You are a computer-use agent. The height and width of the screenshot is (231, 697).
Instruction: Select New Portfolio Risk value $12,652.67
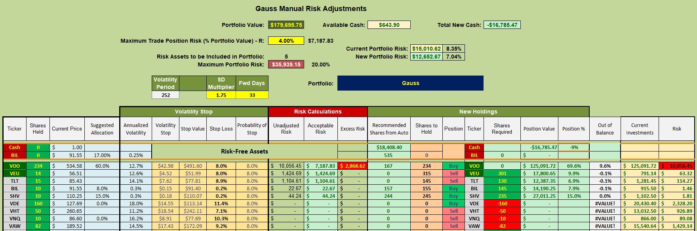pyautogui.click(x=426, y=57)
